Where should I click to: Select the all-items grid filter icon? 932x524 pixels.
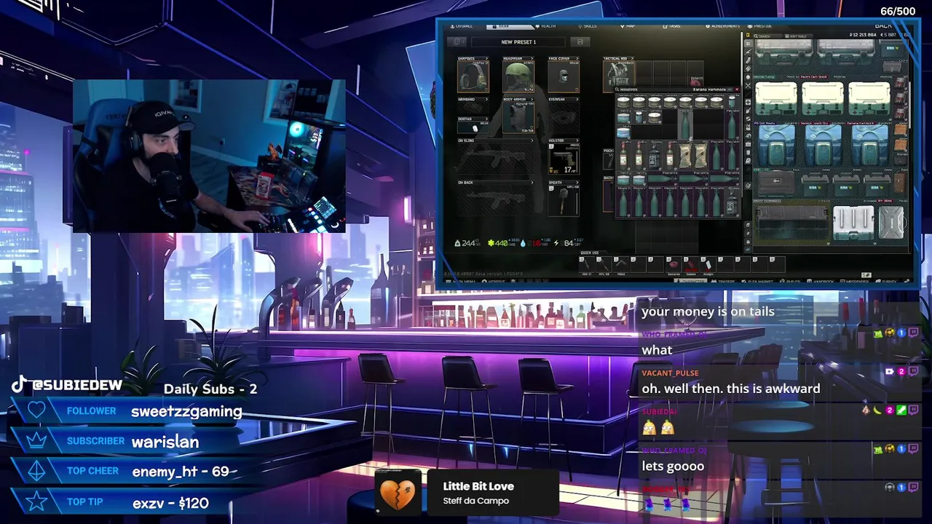[x=749, y=44]
